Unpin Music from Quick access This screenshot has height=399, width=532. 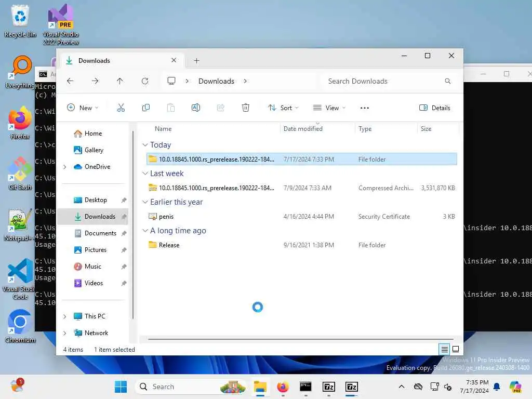tap(124, 267)
